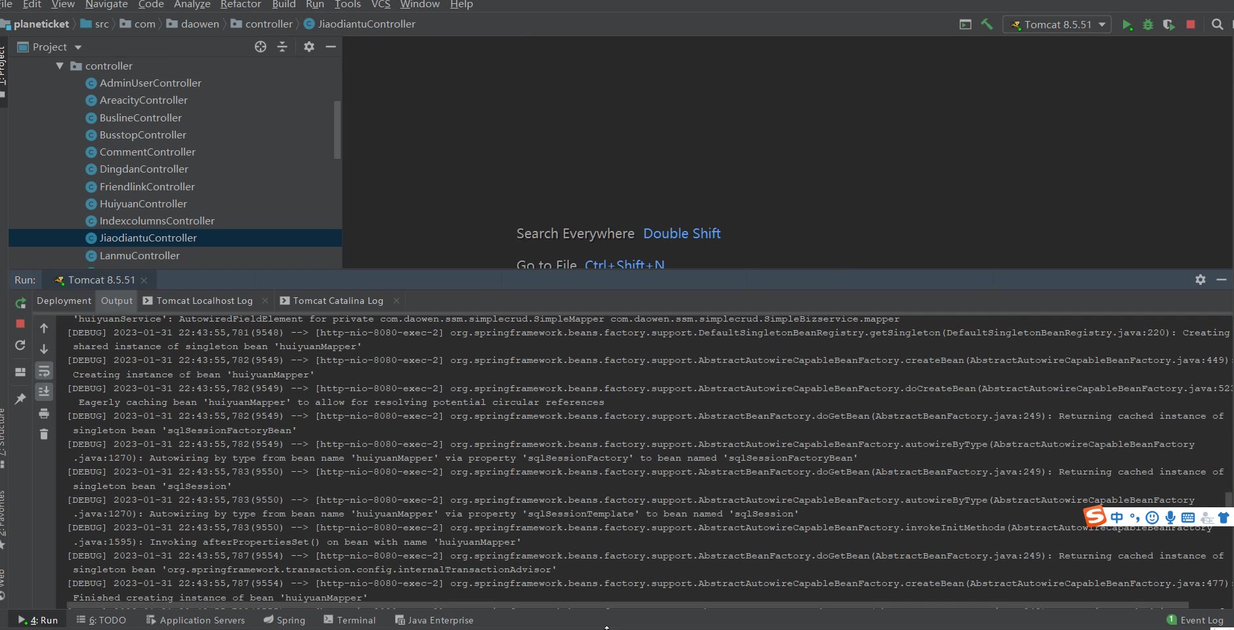Screen dimensions: 1234x630
Task: Click the green Run button in toolbar
Action: click(1126, 25)
